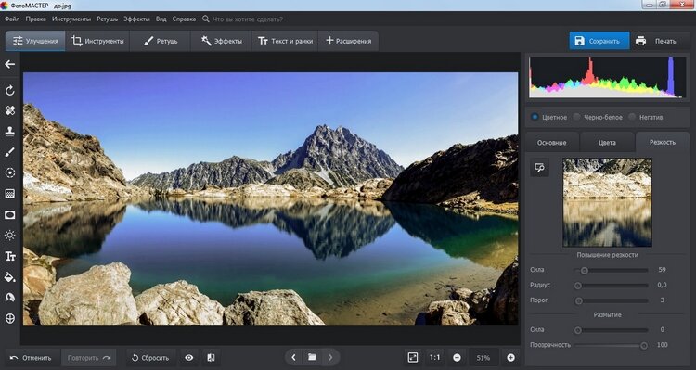The height and width of the screenshot is (370, 696).
Task: Select the correction brush tool
Action: click(x=10, y=152)
